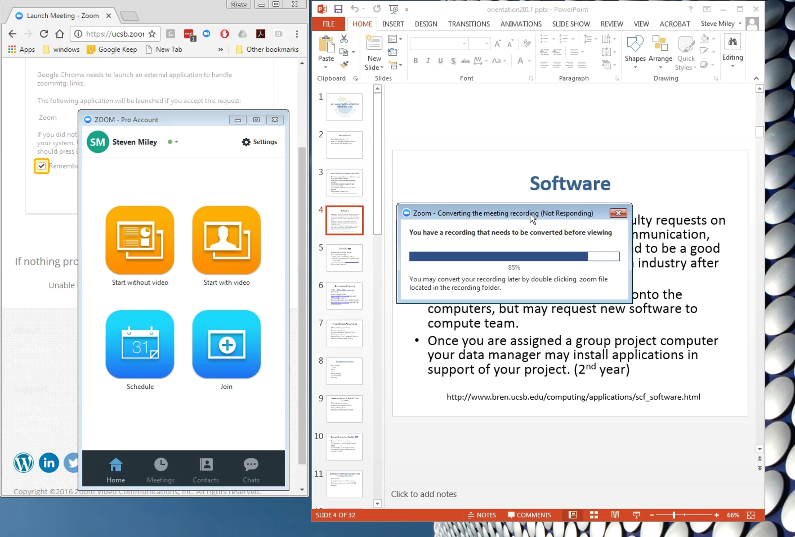
Task: Open the Zoom Schedule meeting icon
Action: [139, 344]
